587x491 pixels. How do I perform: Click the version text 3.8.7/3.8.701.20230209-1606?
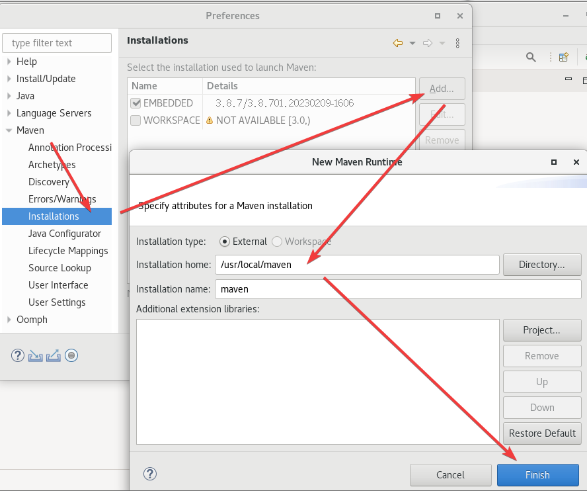[284, 103]
